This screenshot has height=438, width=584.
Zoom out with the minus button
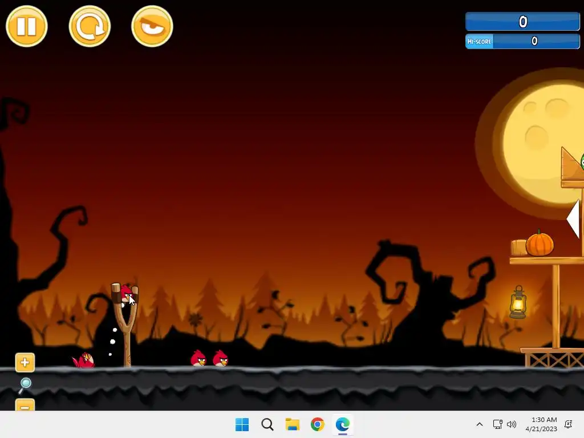click(x=25, y=405)
